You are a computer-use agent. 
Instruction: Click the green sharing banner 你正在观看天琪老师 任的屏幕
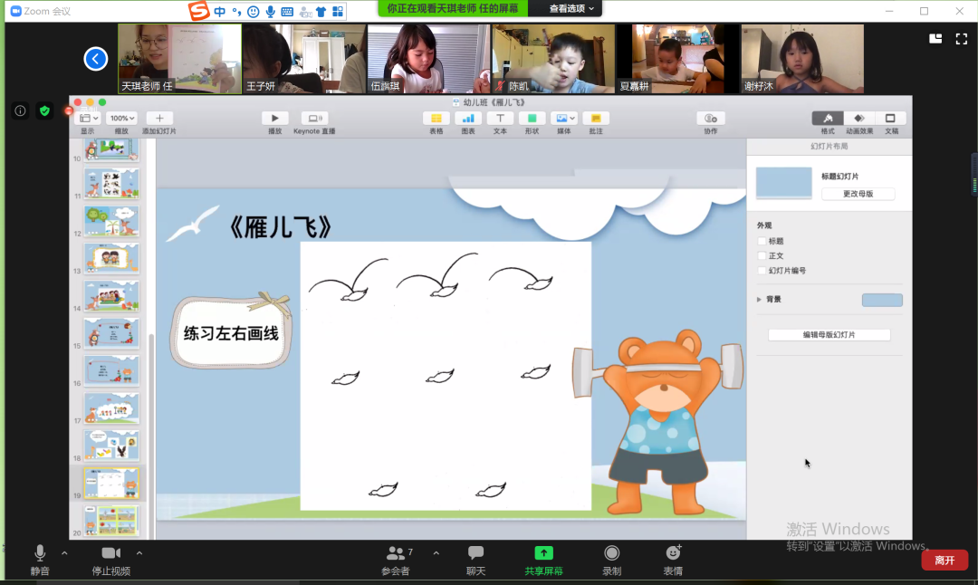(453, 9)
